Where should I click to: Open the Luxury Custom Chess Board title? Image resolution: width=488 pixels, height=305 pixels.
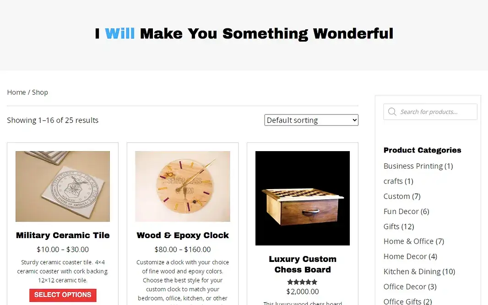pyautogui.click(x=303, y=264)
